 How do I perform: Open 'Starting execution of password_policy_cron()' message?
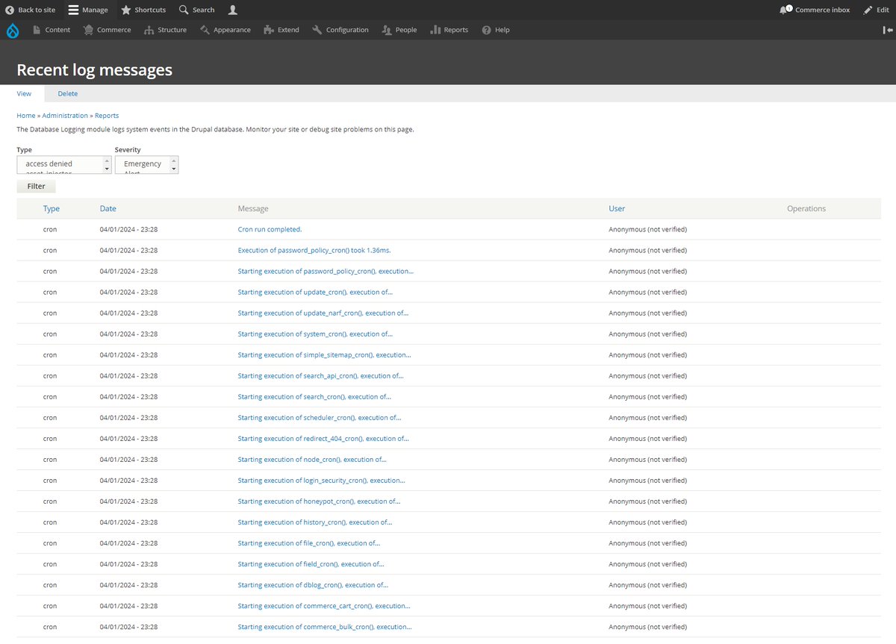[326, 272]
